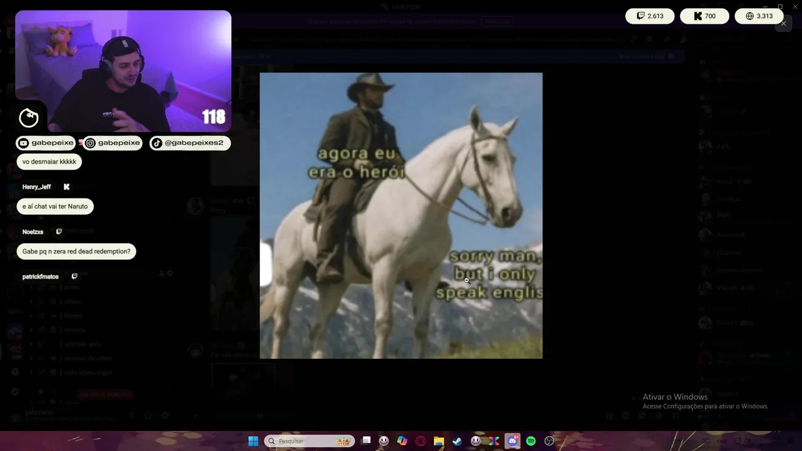Select the dimmed 'clipes' Discord channel
This screenshot has height=451, width=802.
[x=71, y=301]
